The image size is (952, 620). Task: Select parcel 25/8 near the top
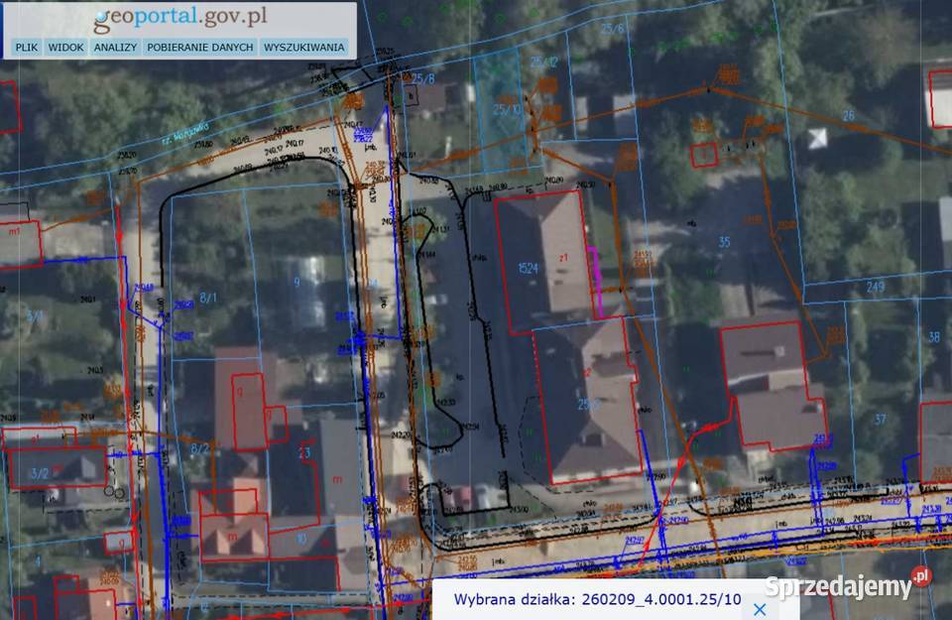click(424, 77)
